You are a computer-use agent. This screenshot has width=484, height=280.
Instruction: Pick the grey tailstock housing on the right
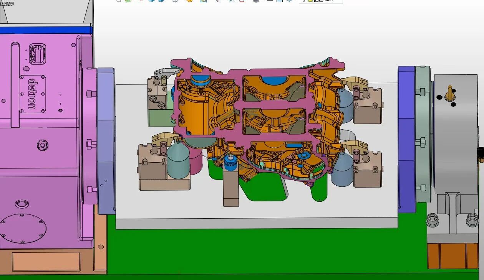(455, 134)
